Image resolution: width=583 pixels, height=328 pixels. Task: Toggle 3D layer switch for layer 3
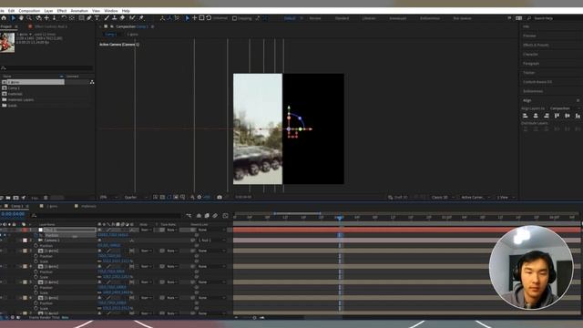tap(132, 251)
